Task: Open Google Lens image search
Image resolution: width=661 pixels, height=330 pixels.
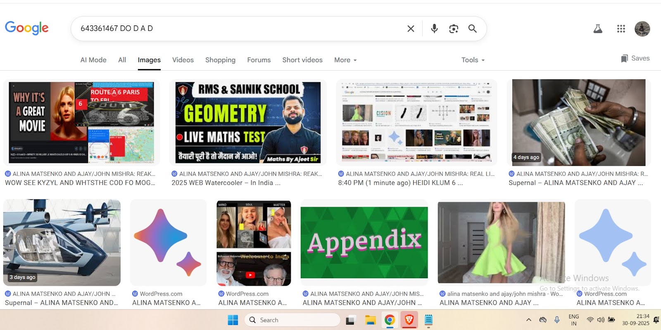Action: tap(454, 29)
